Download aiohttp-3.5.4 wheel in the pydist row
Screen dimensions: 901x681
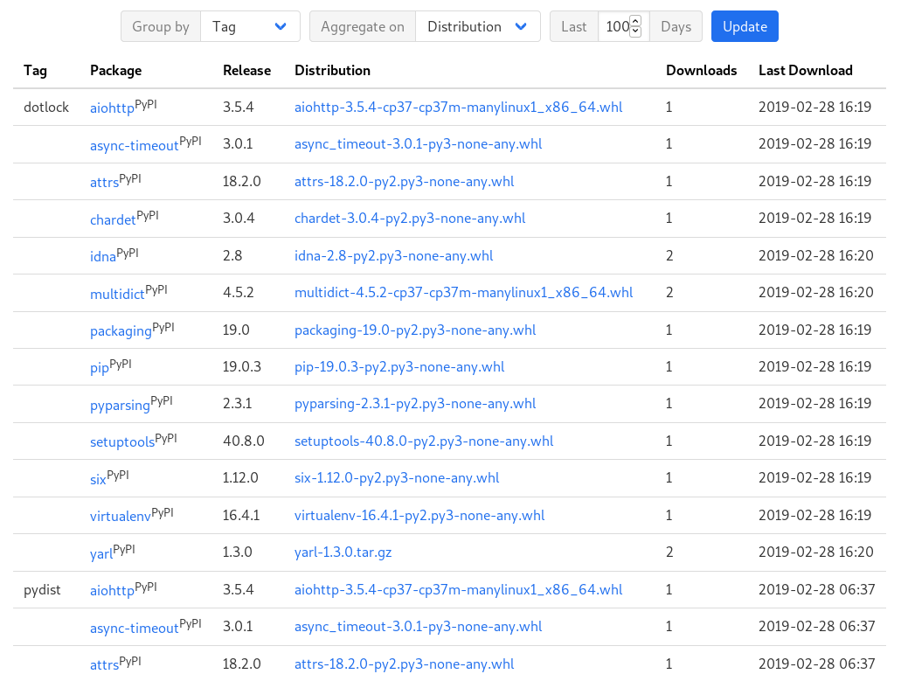tap(459, 589)
